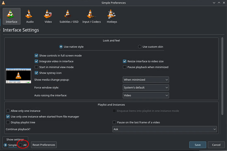This screenshot has height=151, width=227.
Task: Toggle Integrate video in interface checkbox
Action: tap(36, 61)
